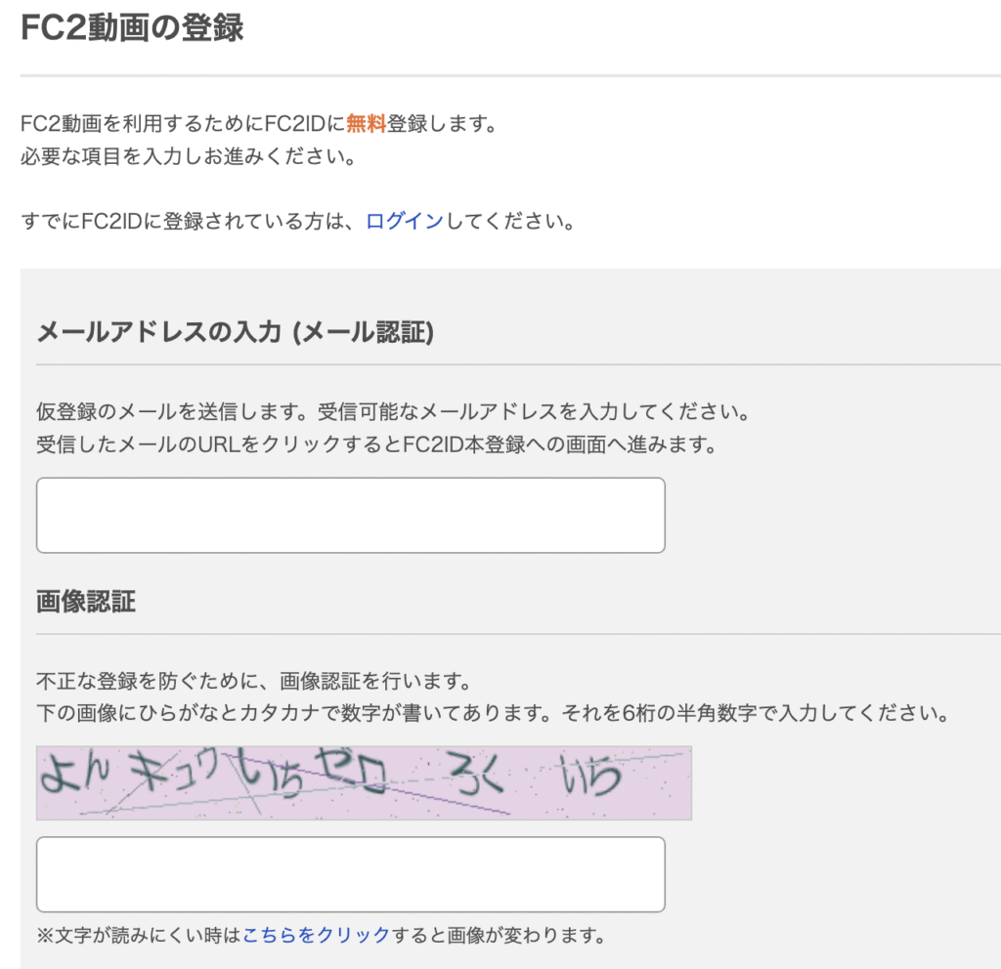Click the ※文字が読みにくい時は note text

139,935
